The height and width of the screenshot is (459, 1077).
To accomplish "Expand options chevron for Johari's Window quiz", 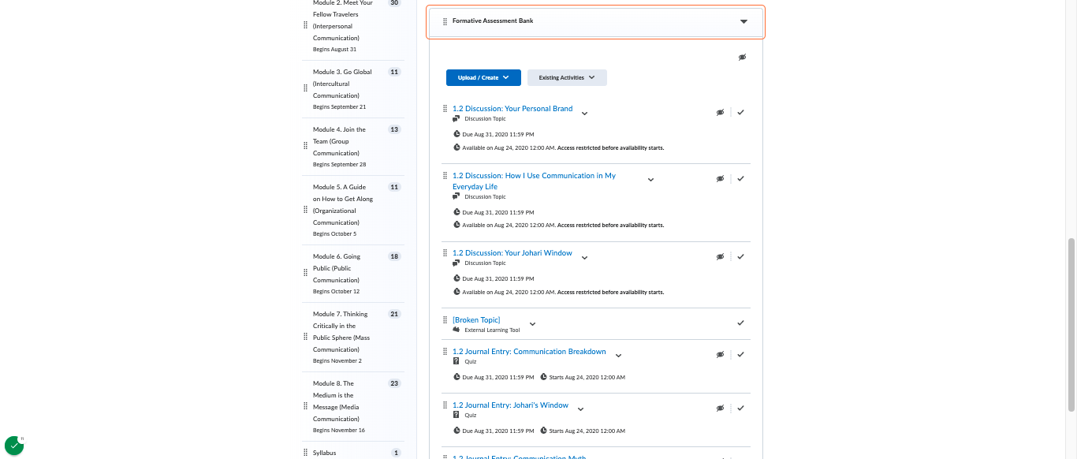I will coord(580,409).
